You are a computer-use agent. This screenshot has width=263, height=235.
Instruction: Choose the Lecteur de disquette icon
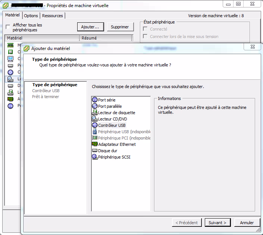(95, 113)
